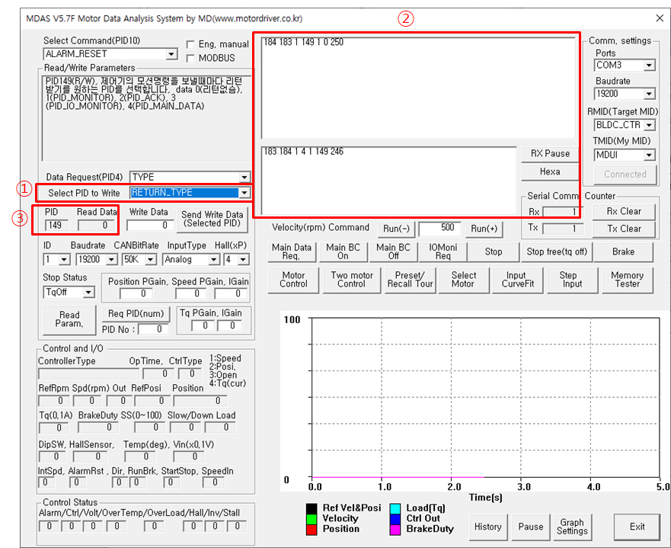Open the Hall(xP) dropdown
Viewport: 671px width, 548px height.
point(243,259)
